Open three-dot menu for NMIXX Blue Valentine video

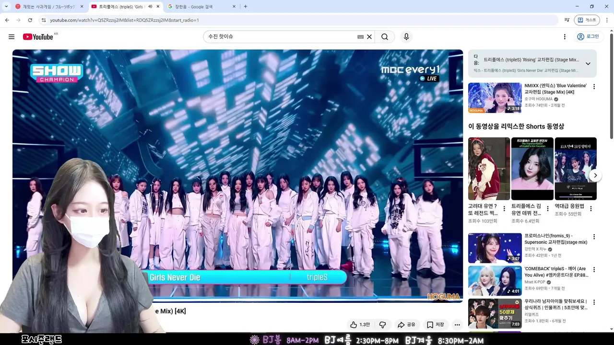coord(594,87)
